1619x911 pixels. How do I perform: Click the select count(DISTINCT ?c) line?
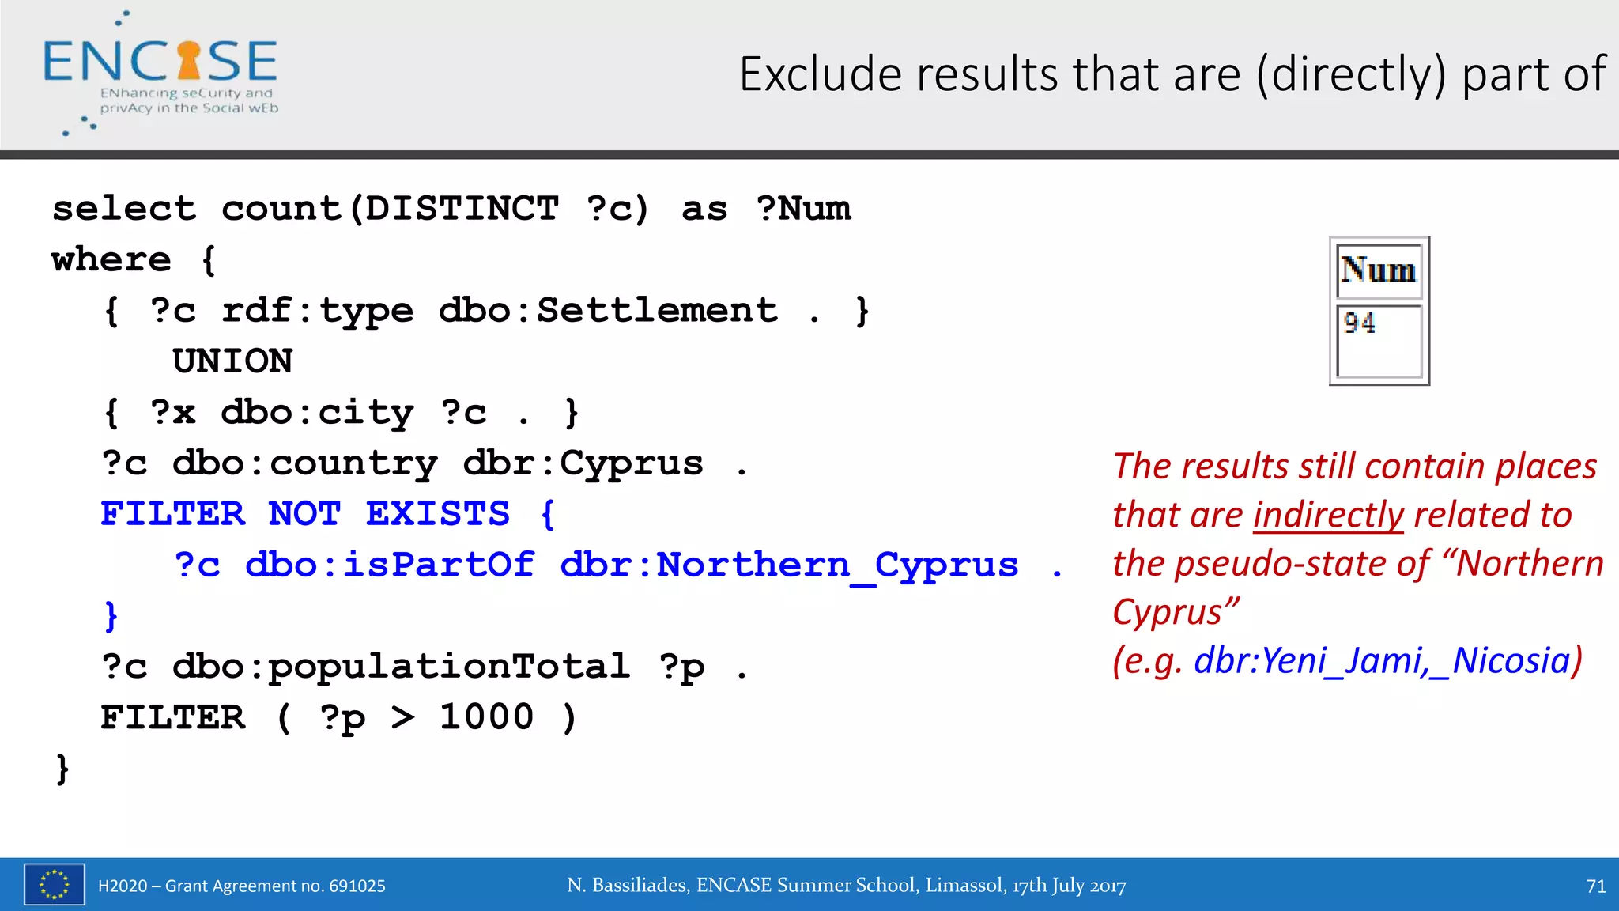click(451, 209)
